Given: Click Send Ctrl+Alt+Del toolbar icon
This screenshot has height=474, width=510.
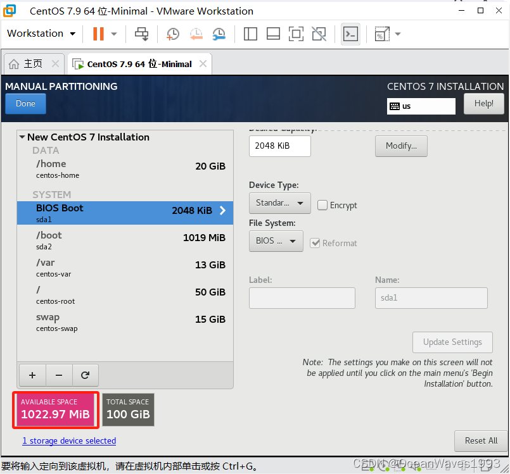Looking at the screenshot, I should point(141,34).
